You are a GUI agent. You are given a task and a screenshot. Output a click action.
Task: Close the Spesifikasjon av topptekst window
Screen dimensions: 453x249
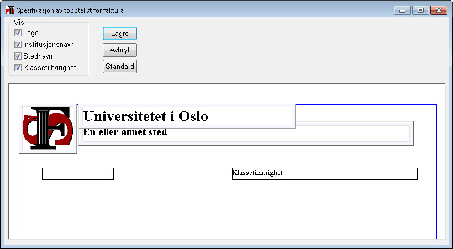(x=439, y=10)
